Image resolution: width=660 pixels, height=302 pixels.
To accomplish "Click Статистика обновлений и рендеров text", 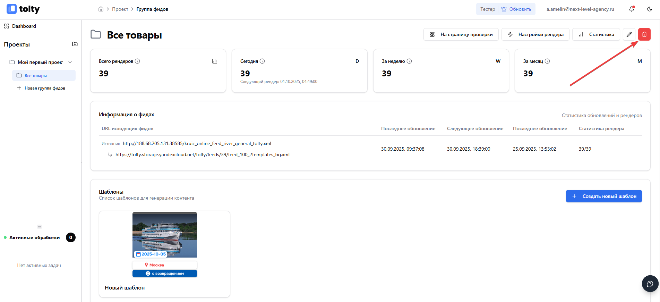I will (x=602, y=115).
